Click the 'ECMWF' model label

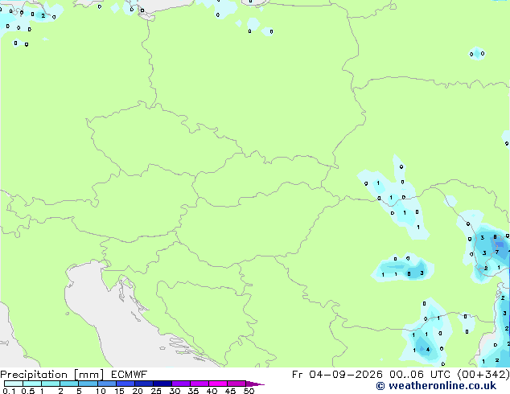tap(130, 375)
